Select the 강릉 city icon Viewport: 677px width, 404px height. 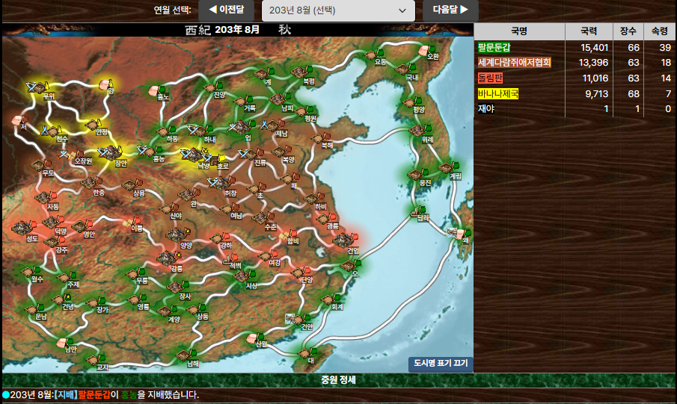(x=169, y=258)
